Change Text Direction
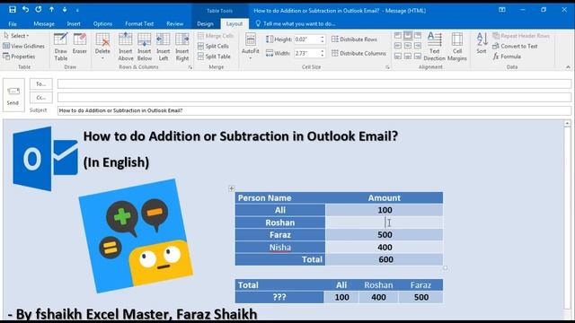This screenshot has width=575, height=323. (x=435, y=47)
